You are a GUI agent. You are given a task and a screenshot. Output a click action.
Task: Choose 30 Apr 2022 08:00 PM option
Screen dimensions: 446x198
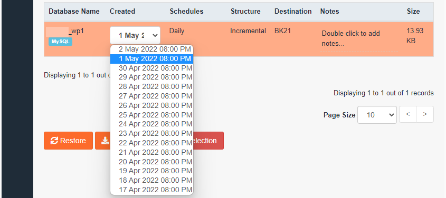pyautogui.click(x=152, y=68)
